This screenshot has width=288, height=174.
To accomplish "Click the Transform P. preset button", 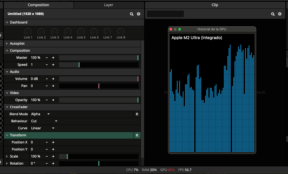I will [x=137, y=135].
